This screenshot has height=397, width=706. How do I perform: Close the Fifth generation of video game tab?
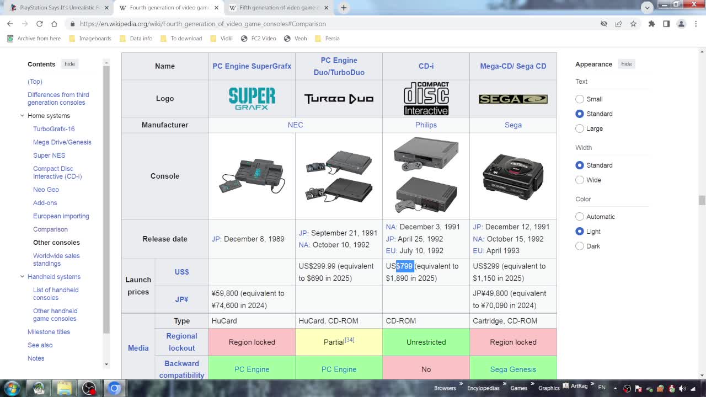click(327, 8)
